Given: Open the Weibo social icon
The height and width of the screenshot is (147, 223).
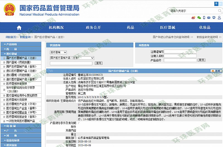Looking at the screenshot, I should coord(193,18).
